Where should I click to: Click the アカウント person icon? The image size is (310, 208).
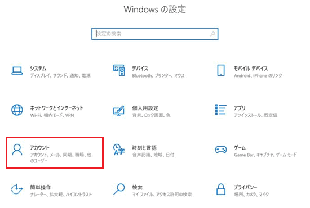coord(17,150)
